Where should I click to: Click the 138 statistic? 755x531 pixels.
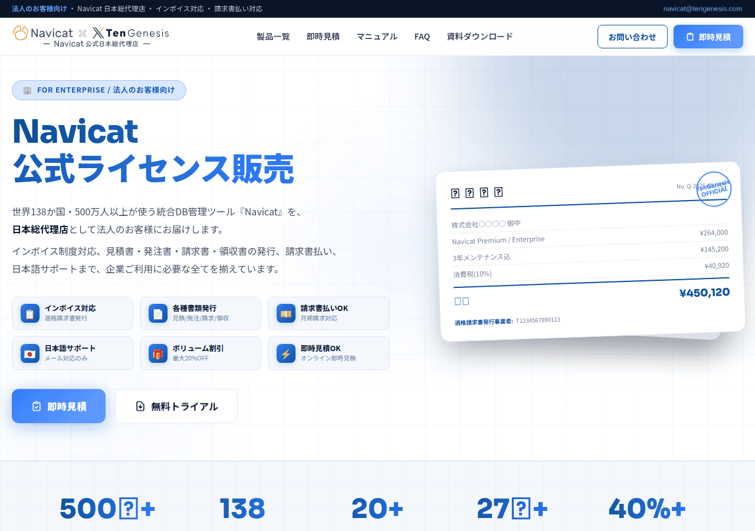tap(242, 509)
